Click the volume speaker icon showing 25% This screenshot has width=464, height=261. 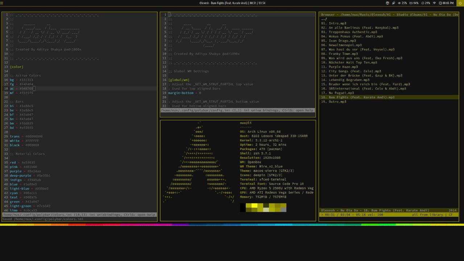click(x=399, y=3)
